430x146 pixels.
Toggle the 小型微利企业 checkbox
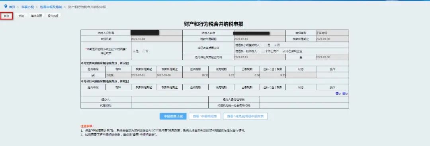coord(284,51)
